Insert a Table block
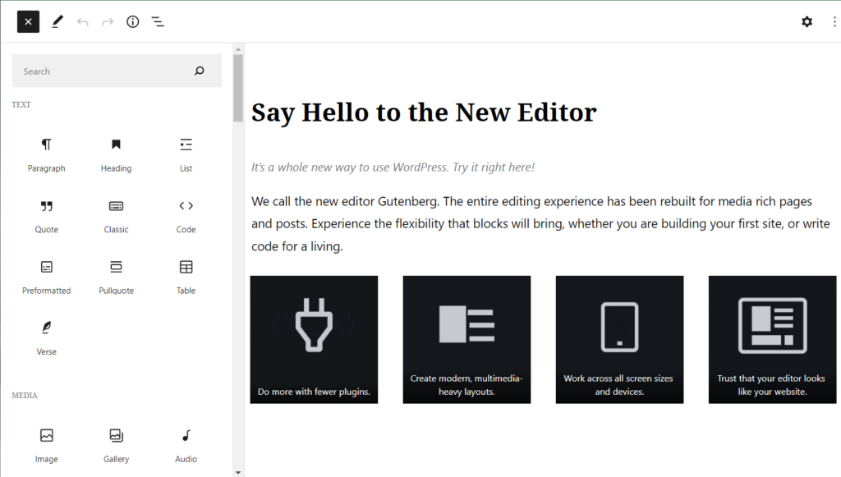The image size is (841, 477). [186, 277]
